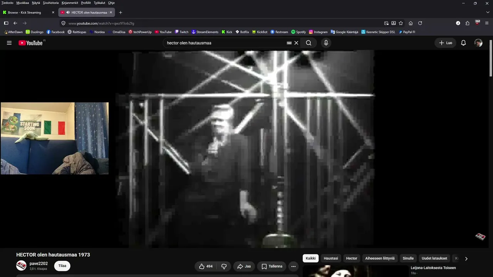Select the Hector filter chip

[x=352, y=259]
